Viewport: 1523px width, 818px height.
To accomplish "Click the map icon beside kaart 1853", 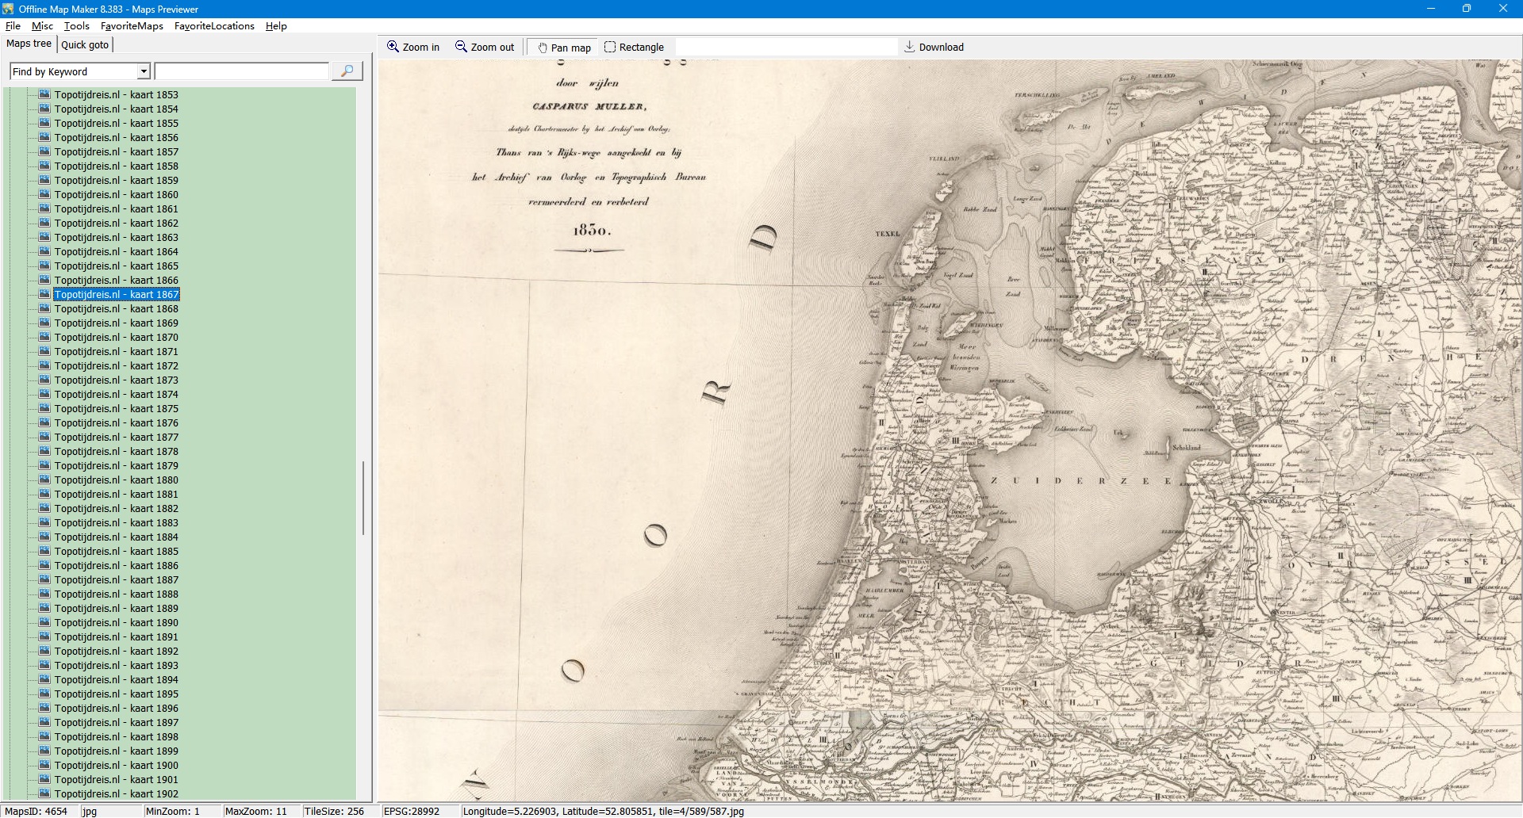I will pos(44,94).
